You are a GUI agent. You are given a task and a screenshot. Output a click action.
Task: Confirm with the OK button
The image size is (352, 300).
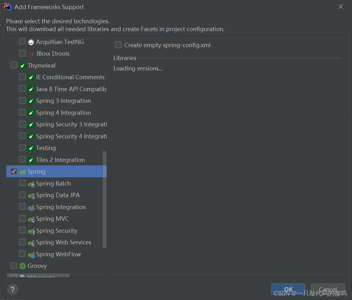288,289
